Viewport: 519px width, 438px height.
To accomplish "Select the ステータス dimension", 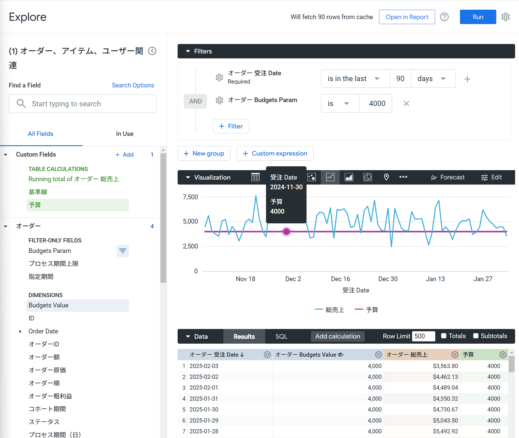I will pos(44,422).
